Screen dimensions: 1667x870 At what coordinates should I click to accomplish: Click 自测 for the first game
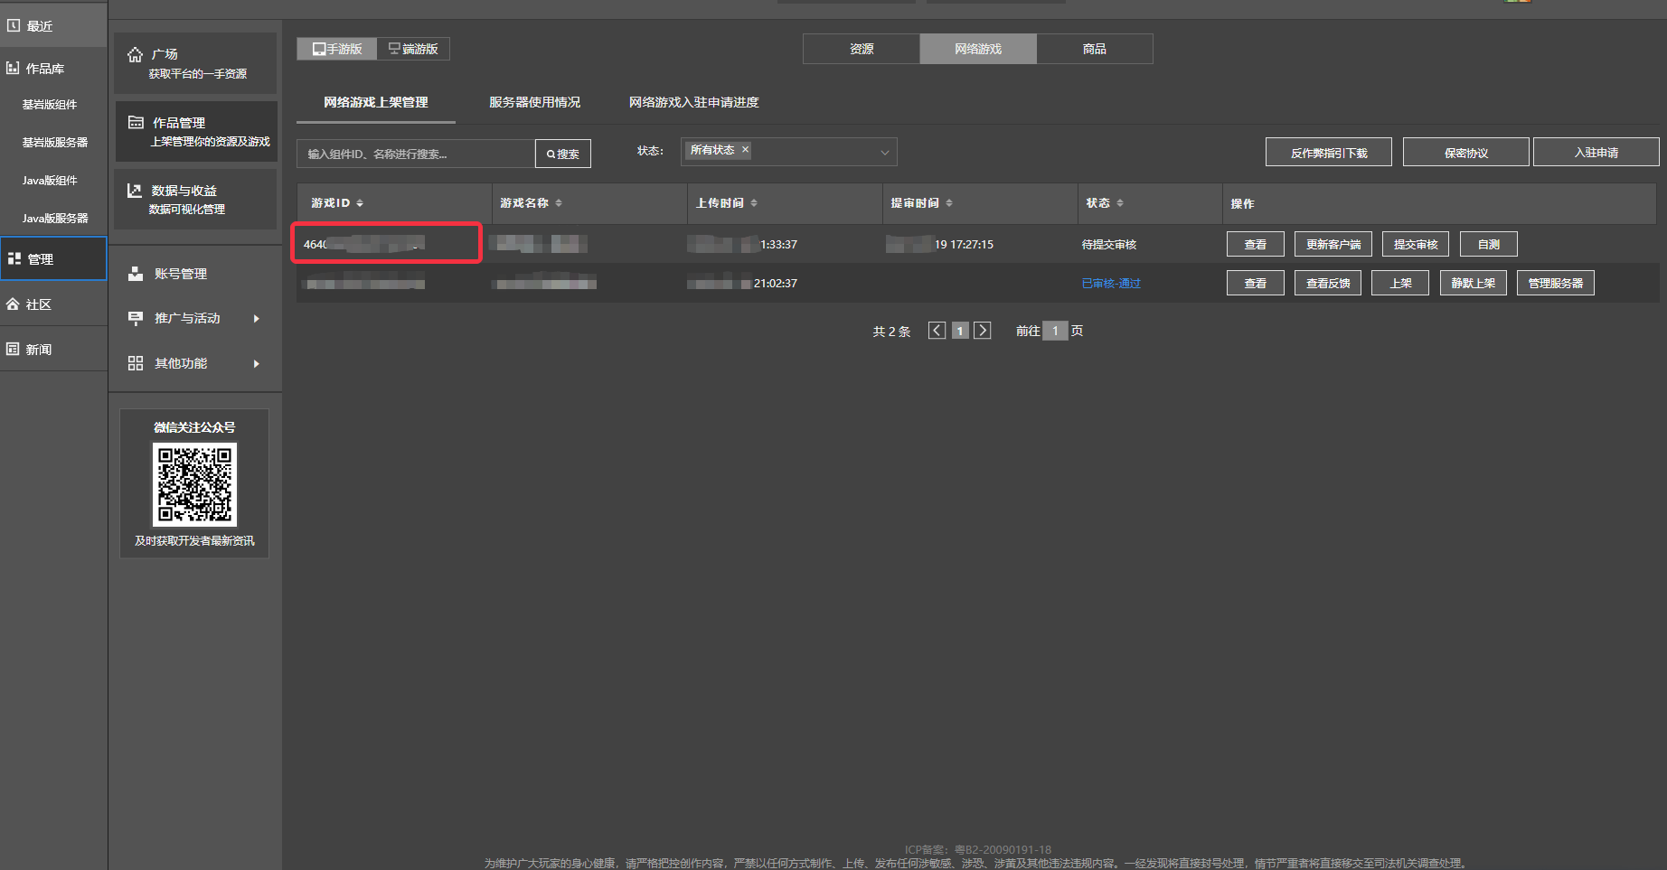(x=1489, y=244)
